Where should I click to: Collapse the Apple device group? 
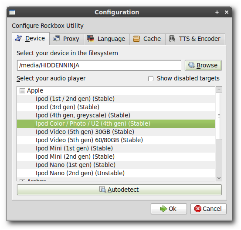pyautogui.click(x=22, y=91)
